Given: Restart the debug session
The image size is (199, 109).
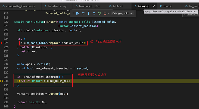Looking at the screenshot, I should 100,13.
